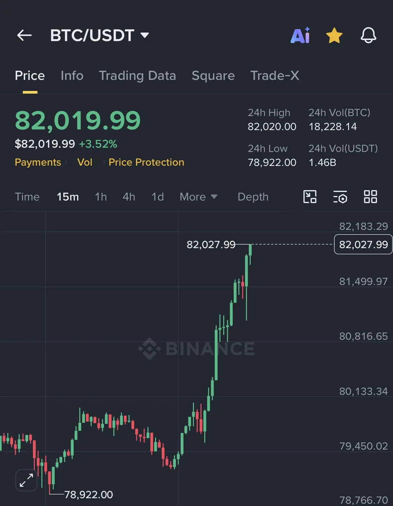Tap the Vol link

point(85,162)
